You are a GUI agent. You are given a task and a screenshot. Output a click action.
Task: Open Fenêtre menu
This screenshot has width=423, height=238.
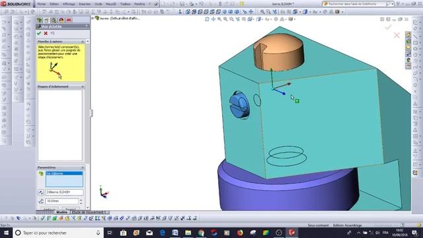(139, 4)
